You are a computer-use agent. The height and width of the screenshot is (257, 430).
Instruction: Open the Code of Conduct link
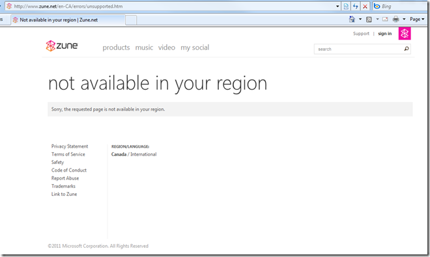tap(69, 170)
